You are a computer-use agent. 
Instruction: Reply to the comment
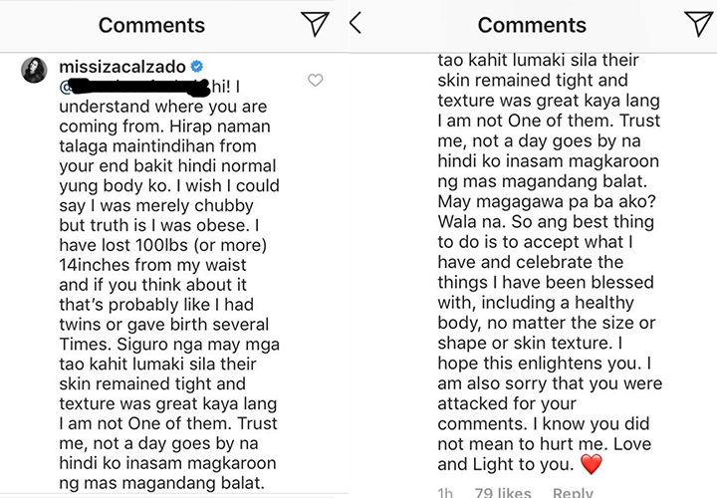click(x=572, y=491)
